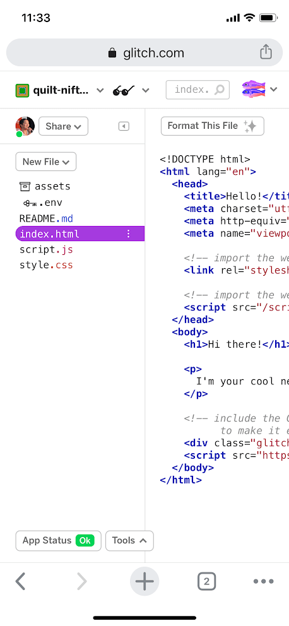This screenshot has height=626, width=289.
Task: Click the key icon next to .env
Action: [x=30, y=203]
